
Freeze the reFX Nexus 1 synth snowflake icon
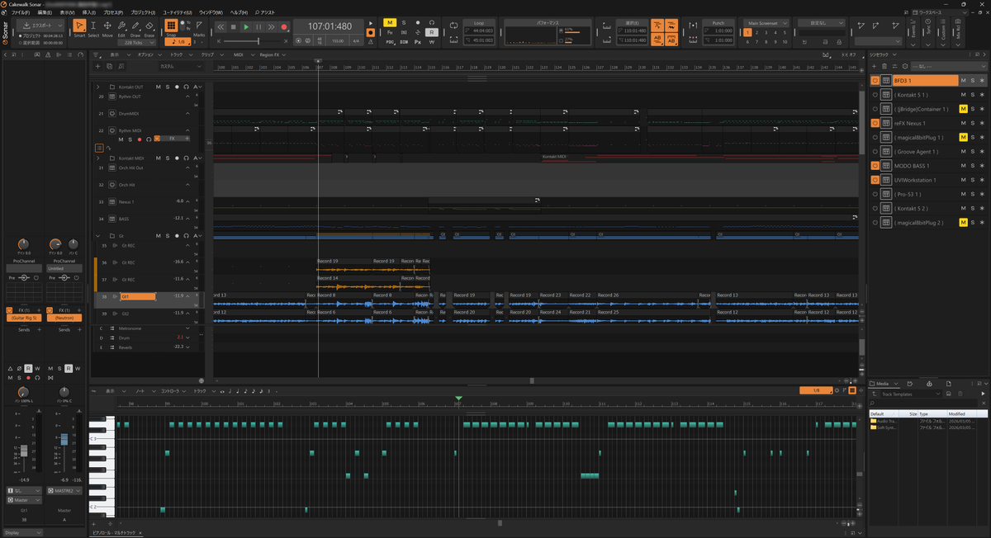(982, 123)
